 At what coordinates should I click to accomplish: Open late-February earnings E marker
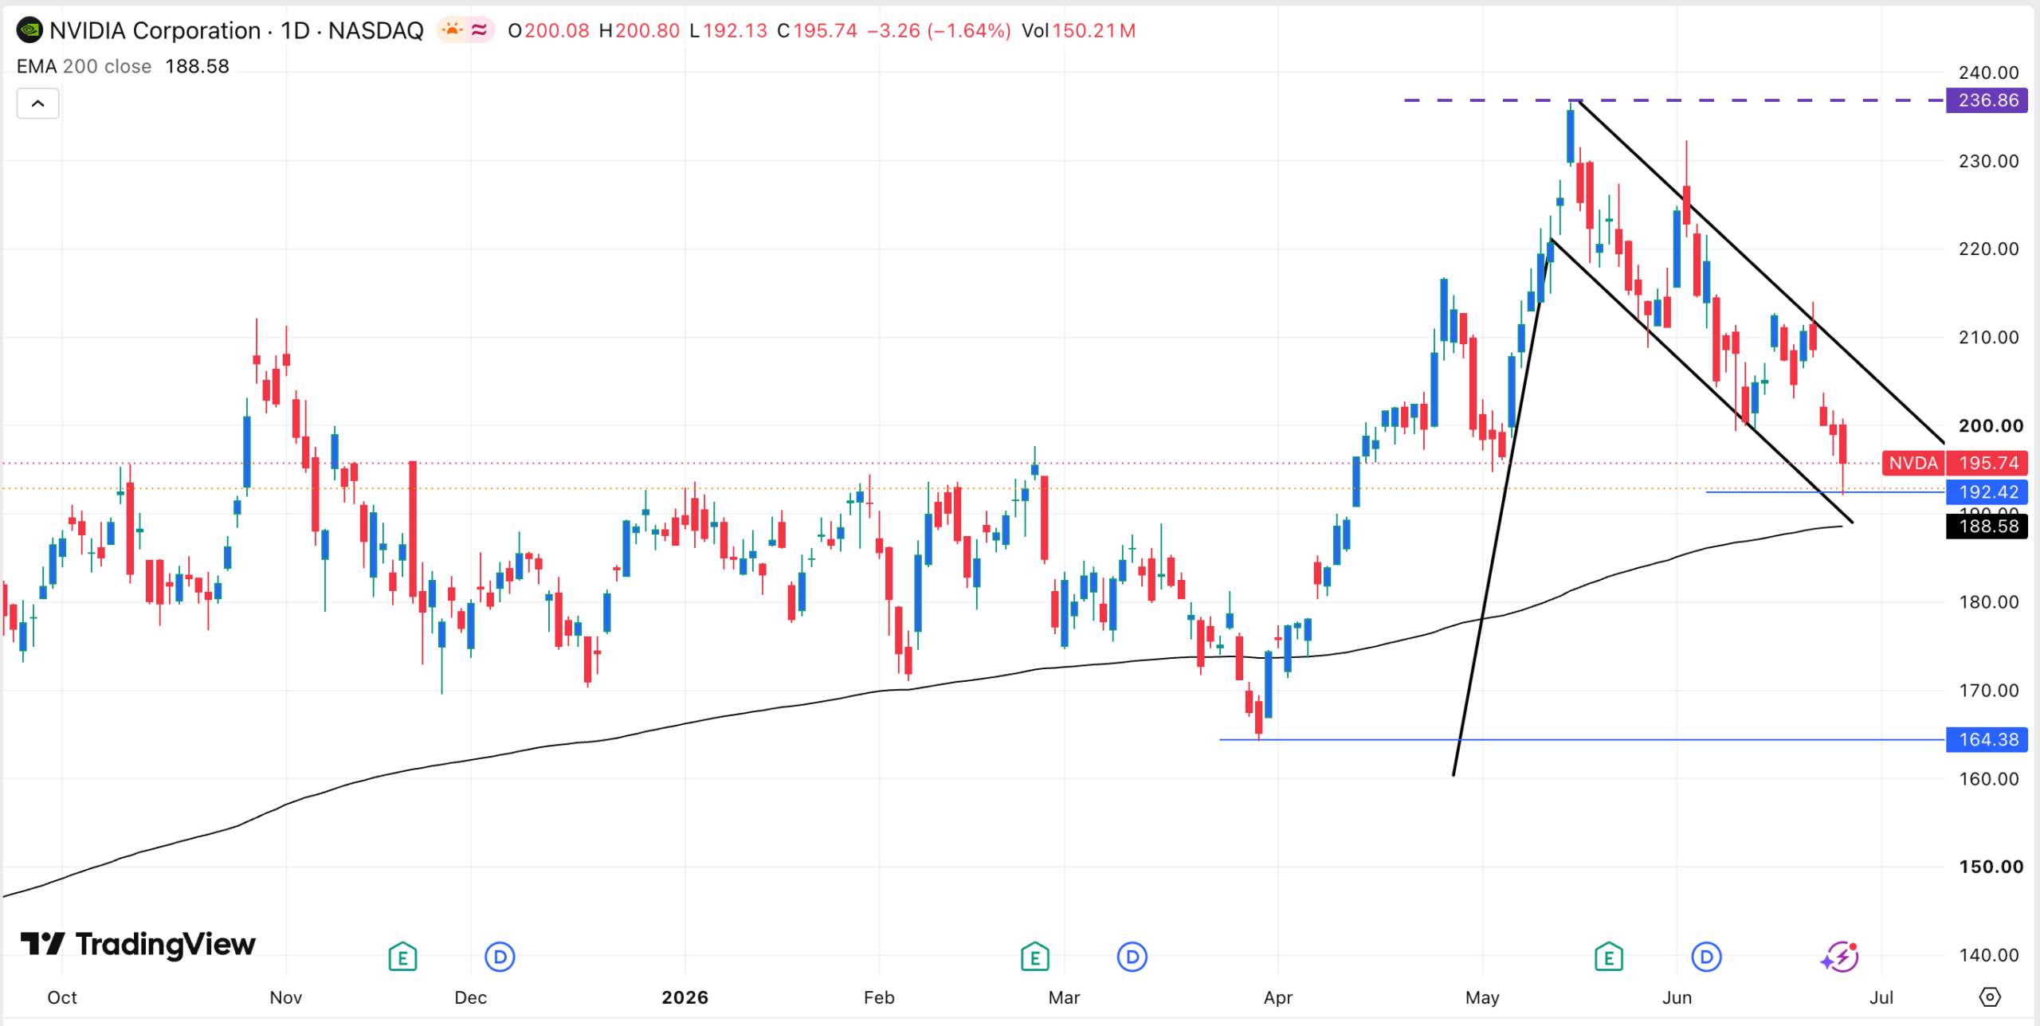coord(1034,957)
